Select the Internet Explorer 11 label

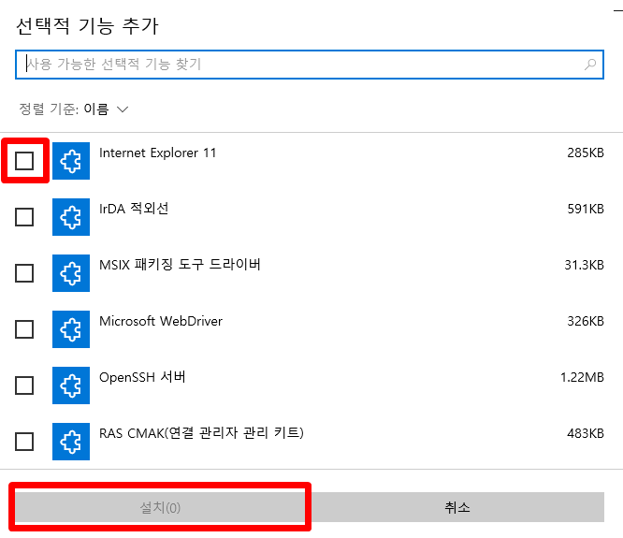click(x=158, y=153)
